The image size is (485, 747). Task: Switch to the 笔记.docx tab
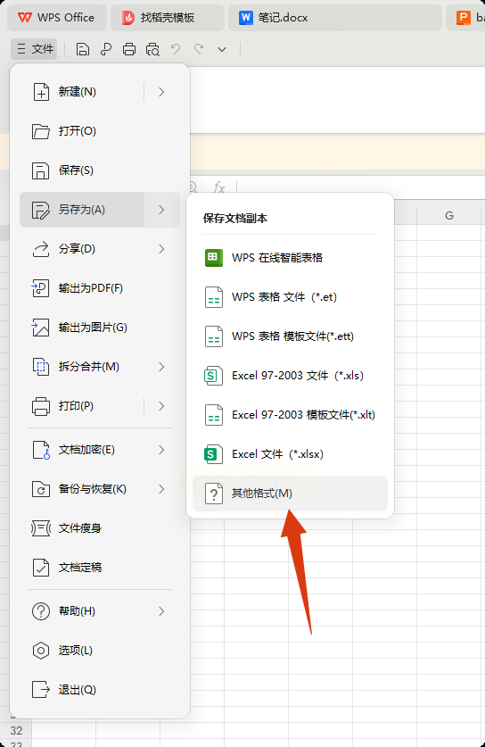[283, 18]
